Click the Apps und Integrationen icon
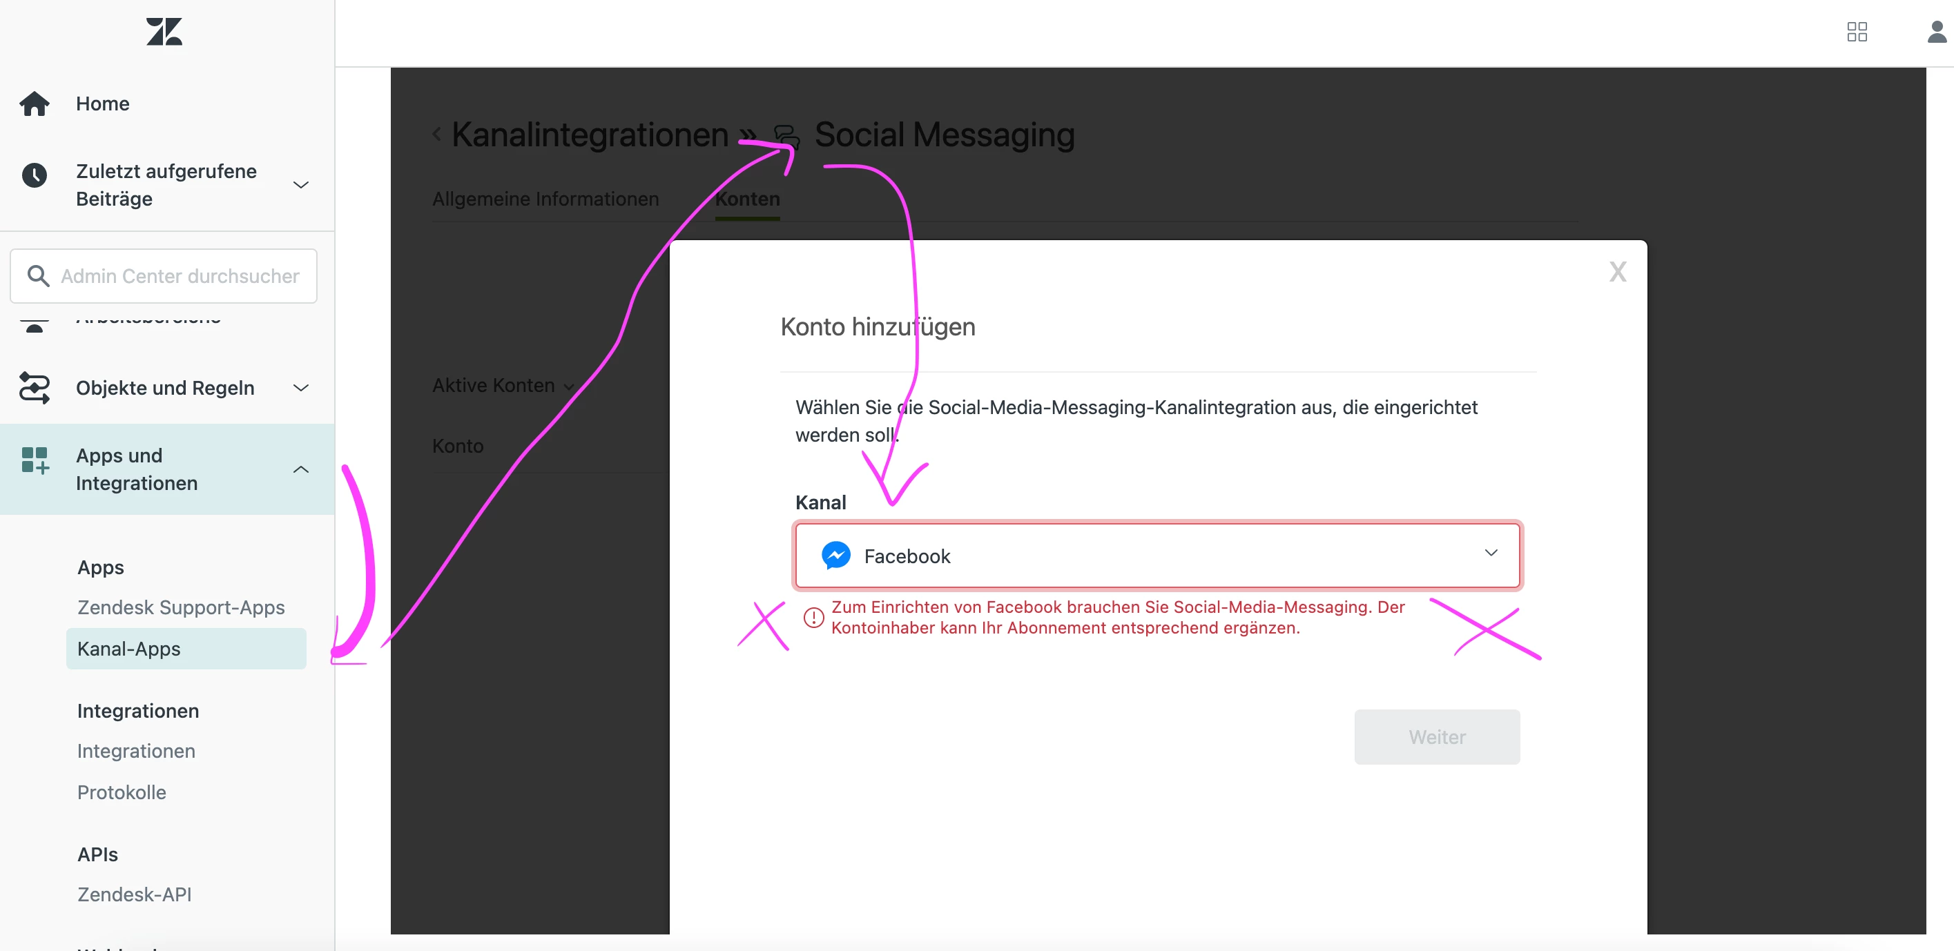Screen dimensions: 1954x951 (34, 460)
